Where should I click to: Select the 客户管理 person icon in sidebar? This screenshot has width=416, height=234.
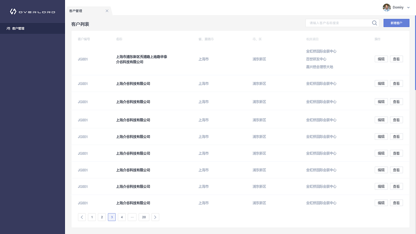click(x=8, y=28)
